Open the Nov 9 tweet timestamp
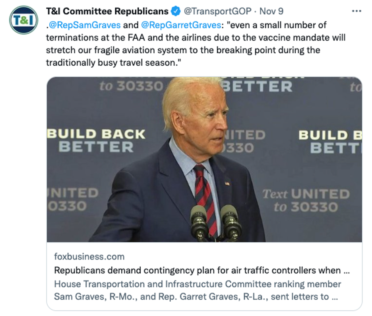The height and width of the screenshot is (316, 372). [272, 11]
